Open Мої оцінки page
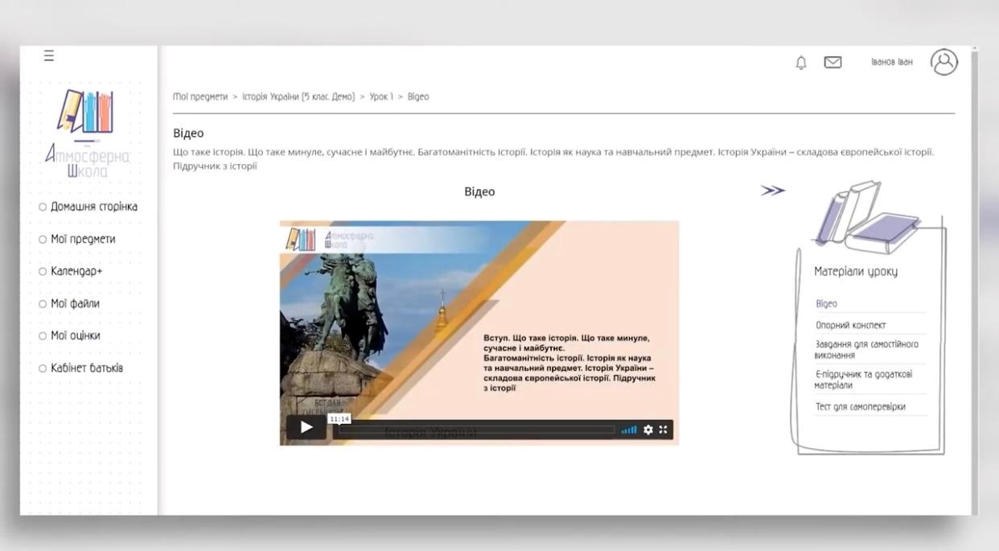 [x=75, y=335]
